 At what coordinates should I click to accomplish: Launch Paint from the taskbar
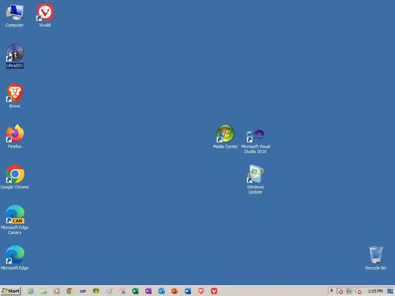tap(109, 291)
